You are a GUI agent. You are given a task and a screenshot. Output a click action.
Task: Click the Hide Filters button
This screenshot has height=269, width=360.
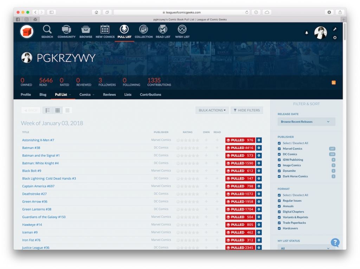point(247,110)
